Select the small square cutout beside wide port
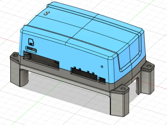The height and width of the screenshot is (125, 167). (102, 80)
